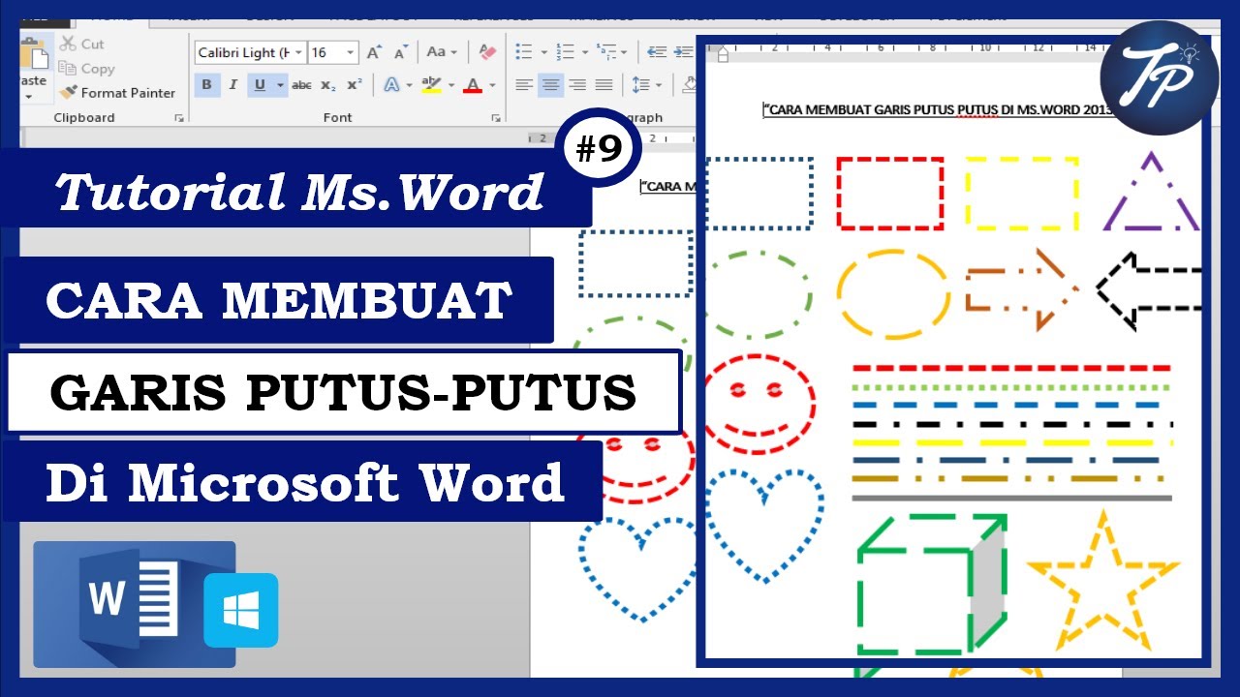Click the Line and Paragraph Spacing icon
Viewport: 1240px width, 697px height.
point(640,84)
